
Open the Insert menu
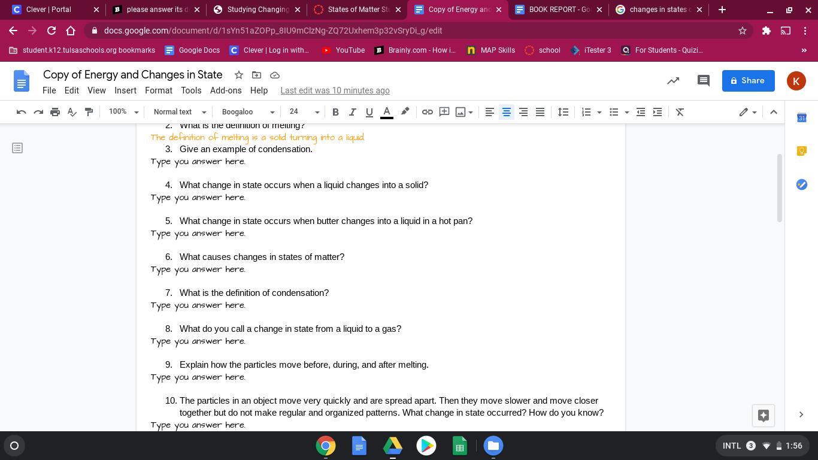pyautogui.click(x=125, y=90)
